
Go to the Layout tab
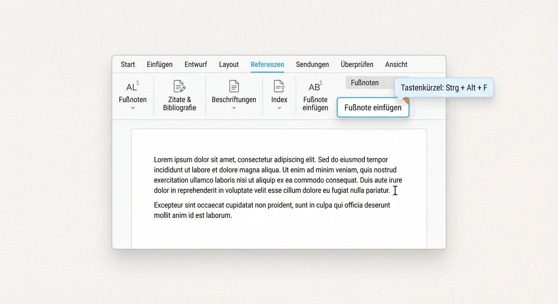click(229, 65)
